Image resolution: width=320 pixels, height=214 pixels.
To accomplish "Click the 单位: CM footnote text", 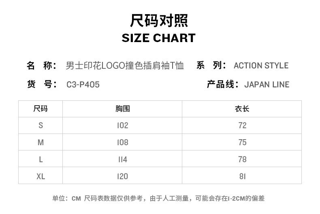I will [x=67, y=198].
